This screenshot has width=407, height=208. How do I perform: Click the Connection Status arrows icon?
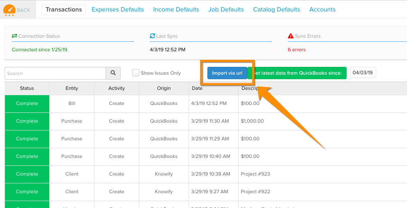(14, 36)
